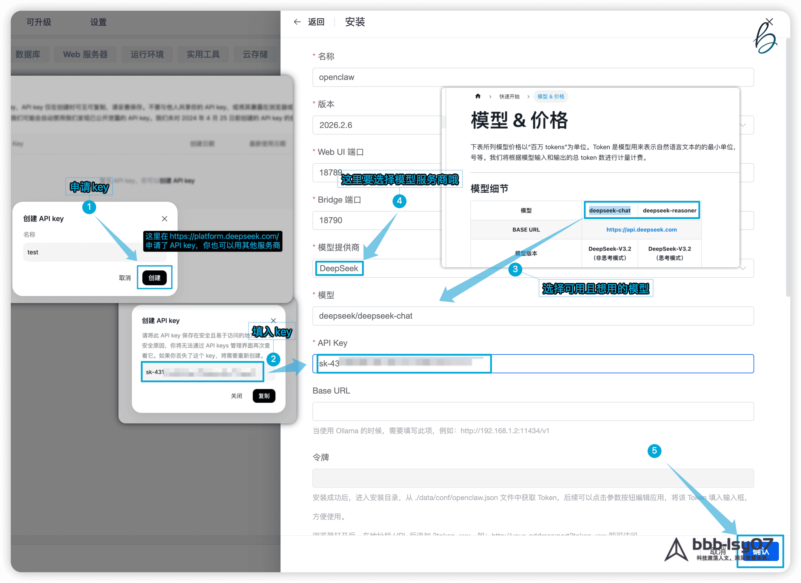The height and width of the screenshot is (583, 801).
Task: Close the 安装 installation panel
Action: [x=770, y=21]
